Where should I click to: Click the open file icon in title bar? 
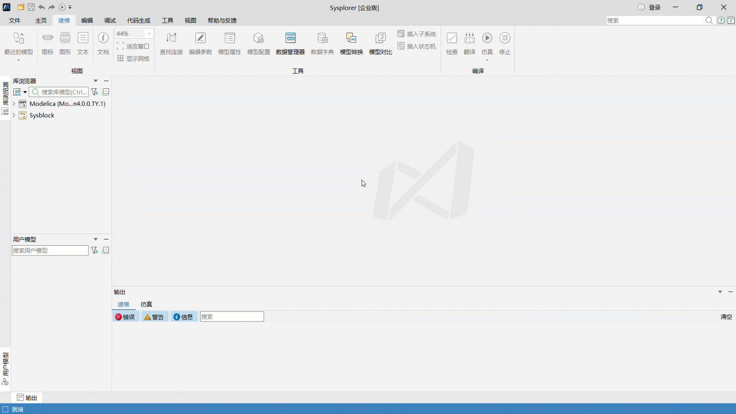(x=21, y=7)
